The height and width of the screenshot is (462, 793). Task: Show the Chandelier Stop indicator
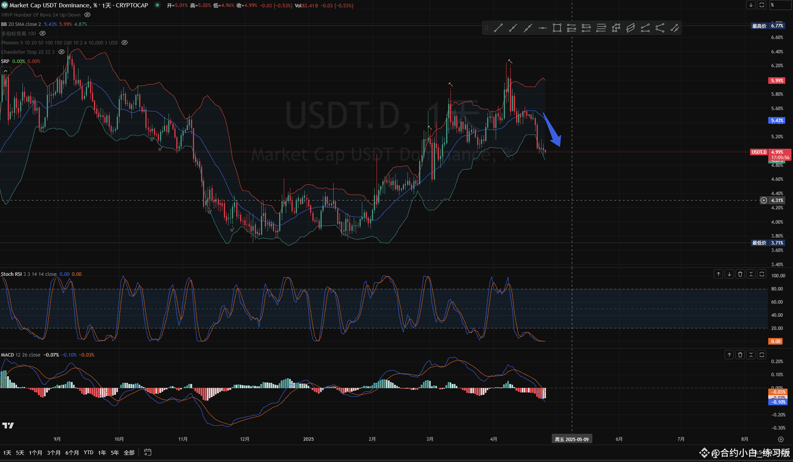(61, 52)
